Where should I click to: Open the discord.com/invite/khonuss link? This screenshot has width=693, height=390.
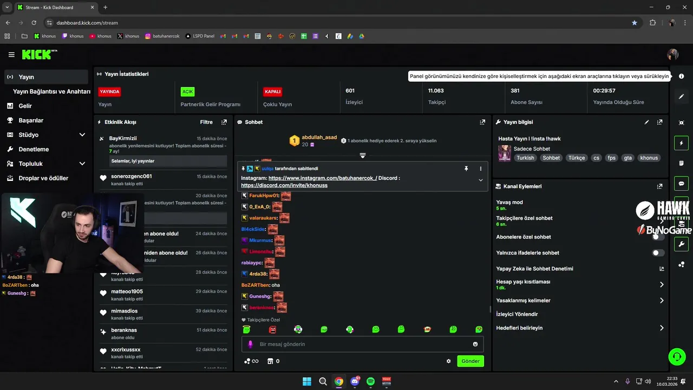pyautogui.click(x=284, y=185)
